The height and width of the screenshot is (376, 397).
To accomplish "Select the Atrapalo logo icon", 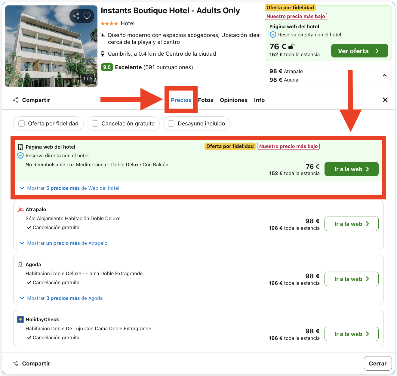I will click(20, 209).
